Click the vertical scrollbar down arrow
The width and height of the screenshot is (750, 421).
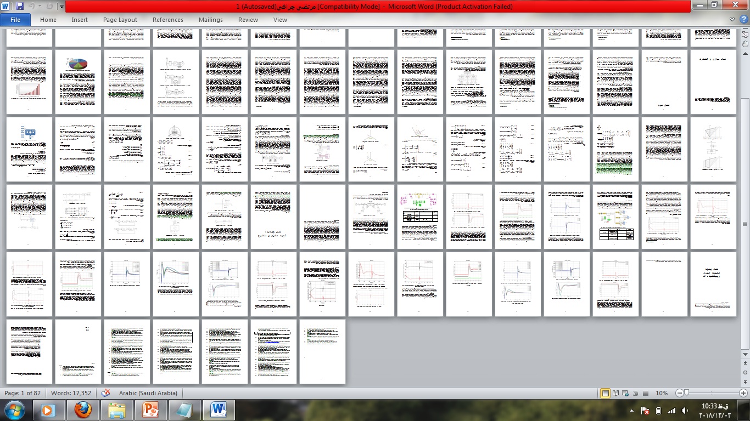tap(745, 355)
